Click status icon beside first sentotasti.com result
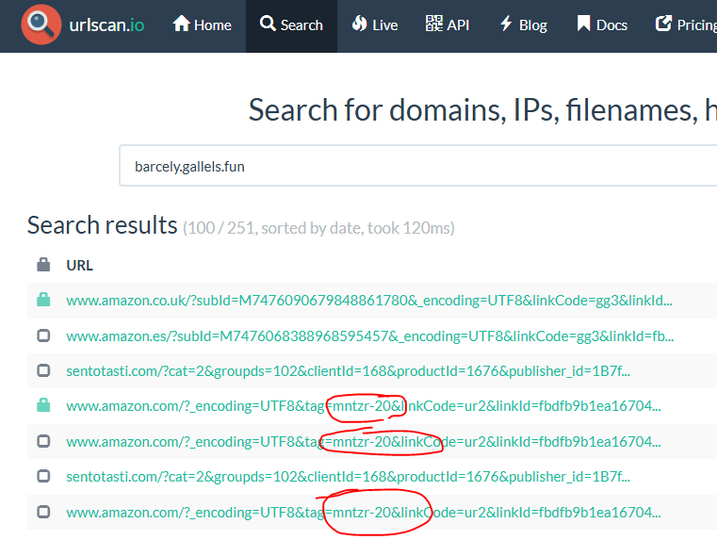 43,370
